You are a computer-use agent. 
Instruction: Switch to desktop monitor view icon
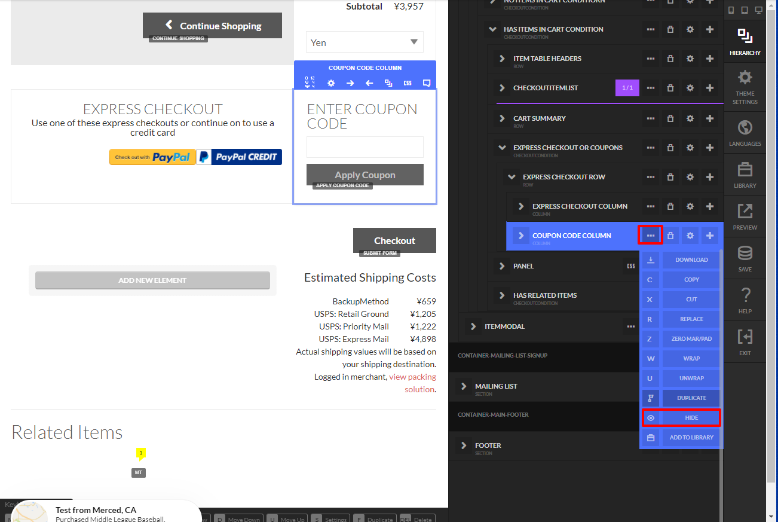(x=759, y=10)
